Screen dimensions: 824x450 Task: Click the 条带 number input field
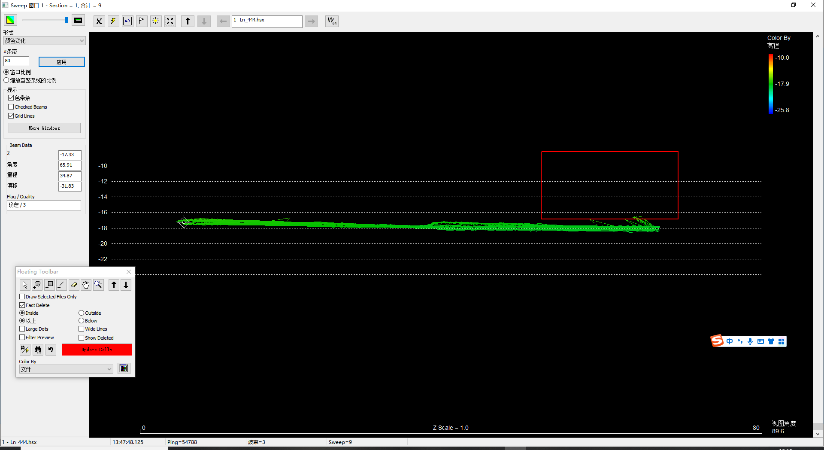click(x=16, y=61)
